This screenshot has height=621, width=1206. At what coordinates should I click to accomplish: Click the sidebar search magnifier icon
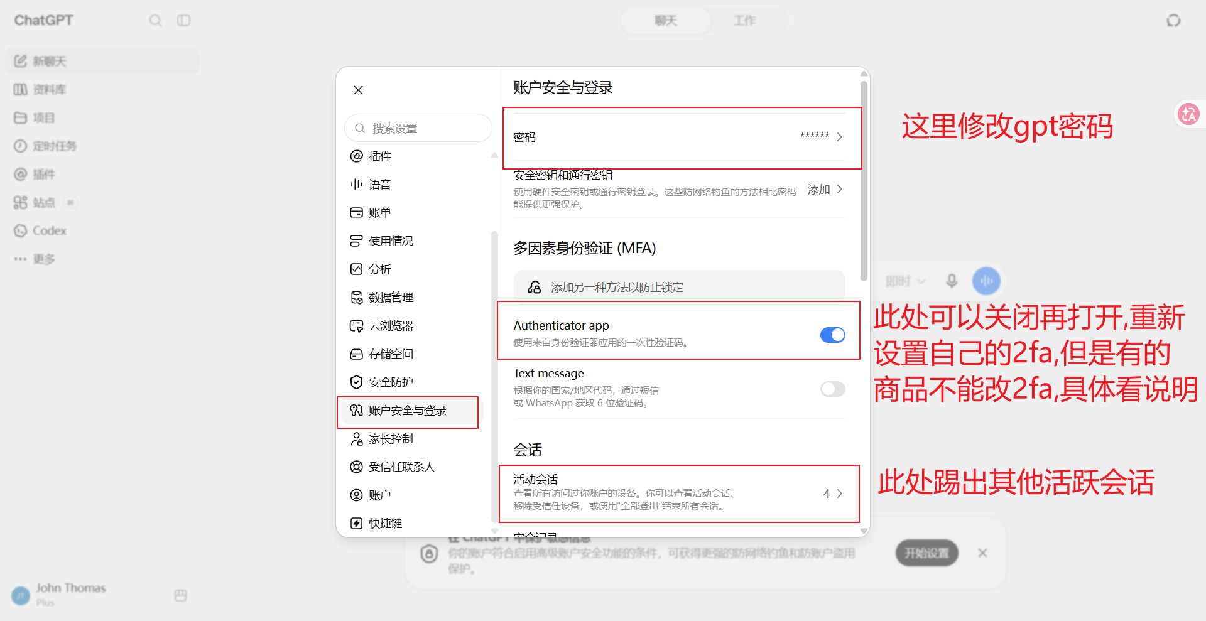pyautogui.click(x=155, y=21)
